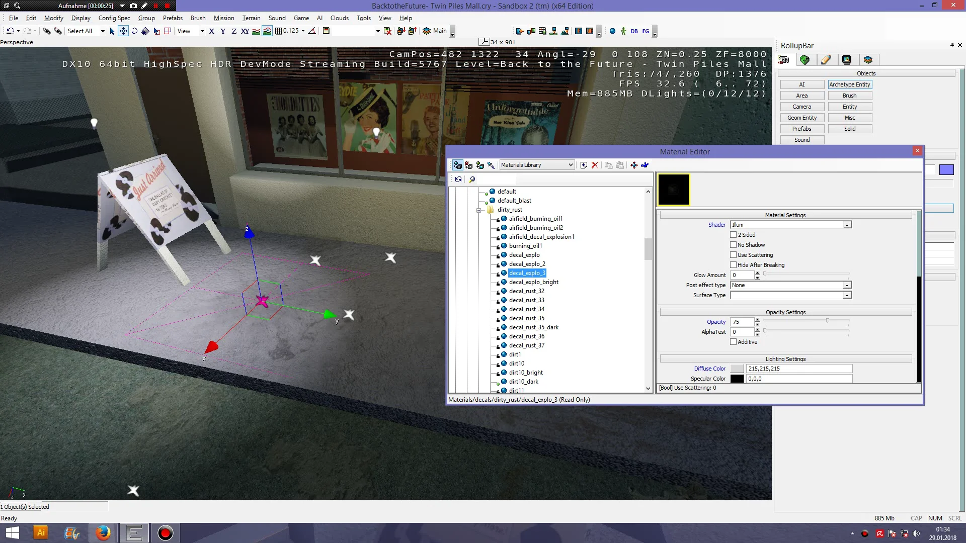The width and height of the screenshot is (966, 543).
Task: Enable the 2 Sided material option
Action: pyautogui.click(x=734, y=234)
